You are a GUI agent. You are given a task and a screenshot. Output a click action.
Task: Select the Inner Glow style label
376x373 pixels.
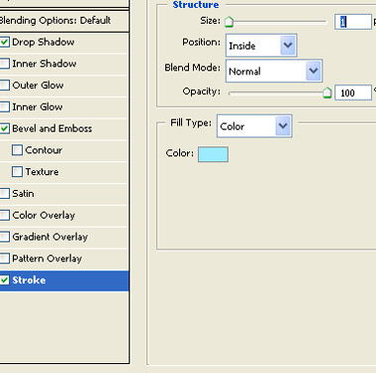(x=38, y=107)
